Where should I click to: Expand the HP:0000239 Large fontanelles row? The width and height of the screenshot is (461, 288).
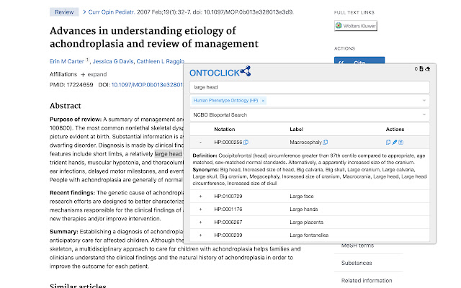(200, 235)
